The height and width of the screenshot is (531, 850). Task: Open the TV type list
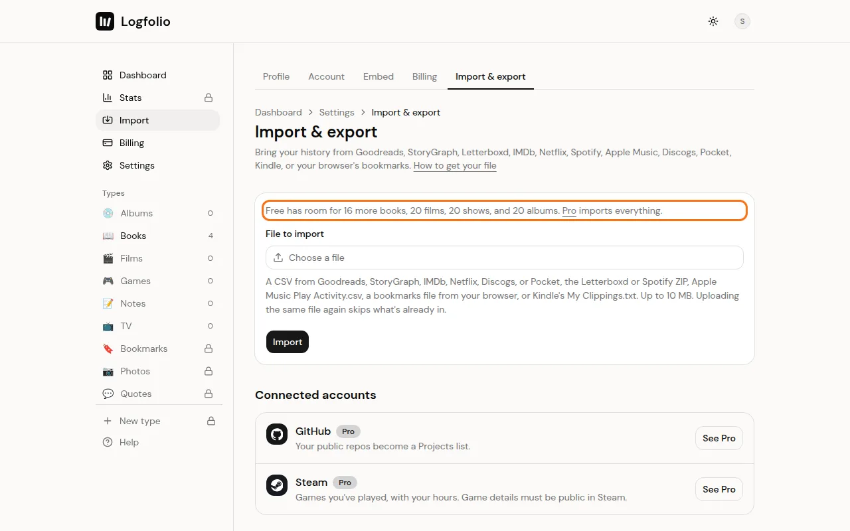[157, 326]
